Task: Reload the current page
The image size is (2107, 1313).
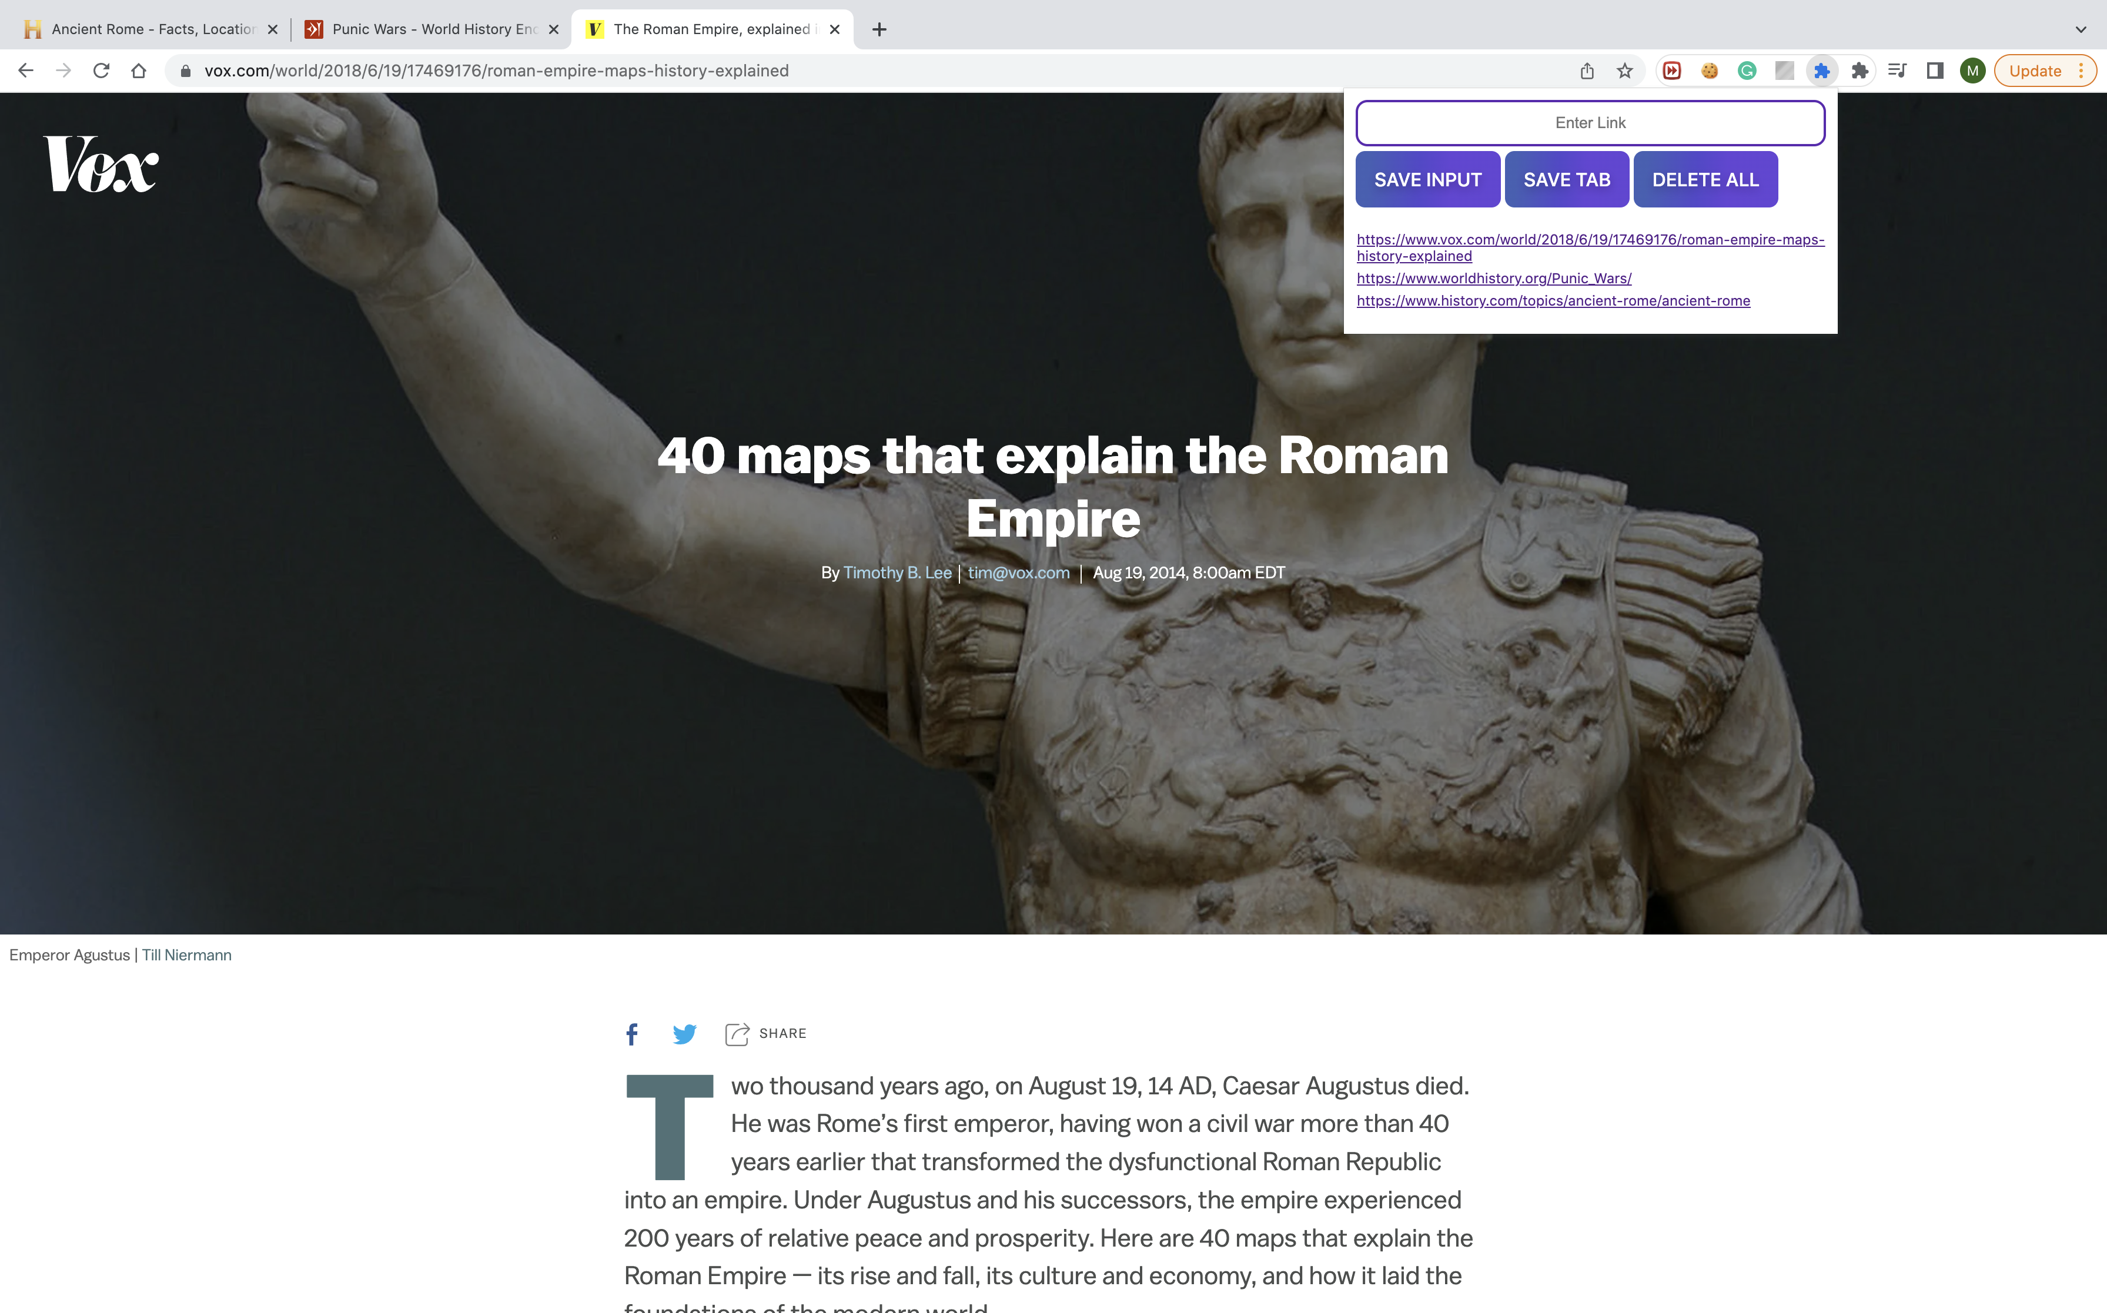Action: pyautogui.click(x=101, y=71)
